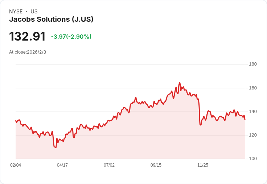Click the US market label
Screen dimensions: 267x184
[34, 11]
